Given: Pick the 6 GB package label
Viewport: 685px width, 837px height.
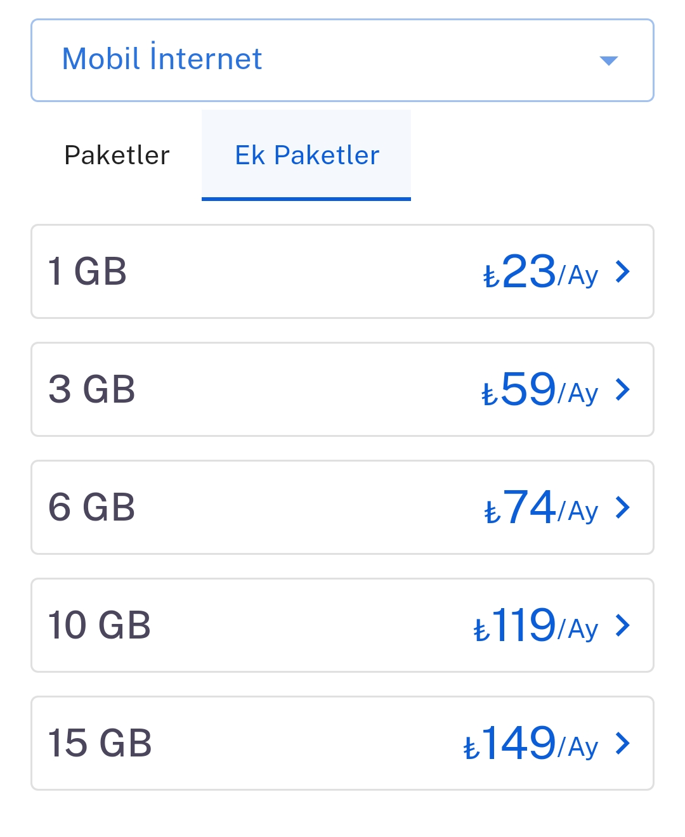Looking at the screenshot, I should (92, 508).
